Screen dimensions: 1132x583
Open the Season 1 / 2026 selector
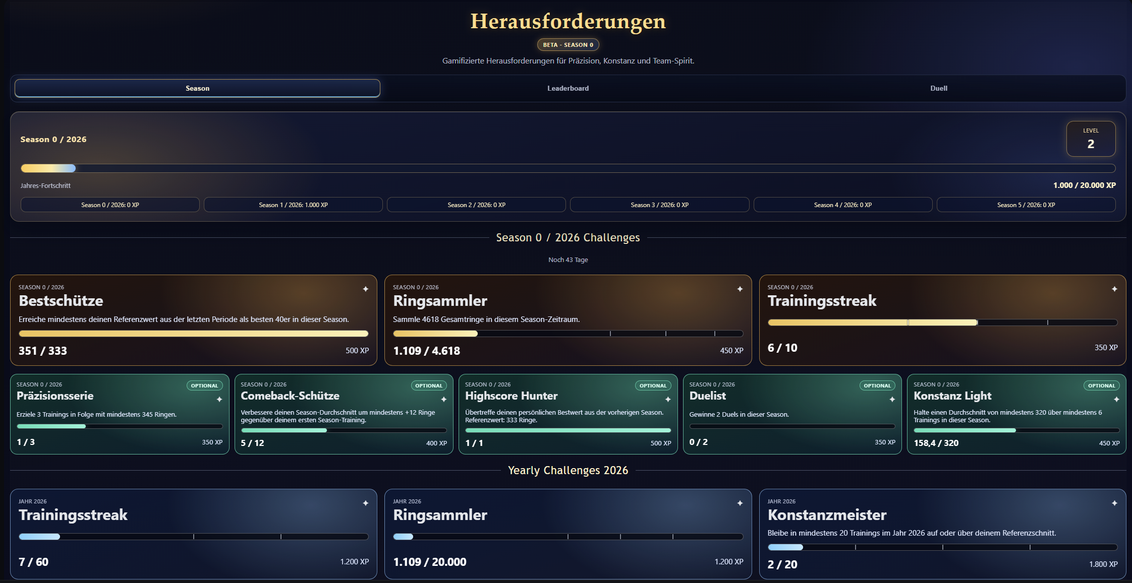pyautogui.click(x=293, y=205)
